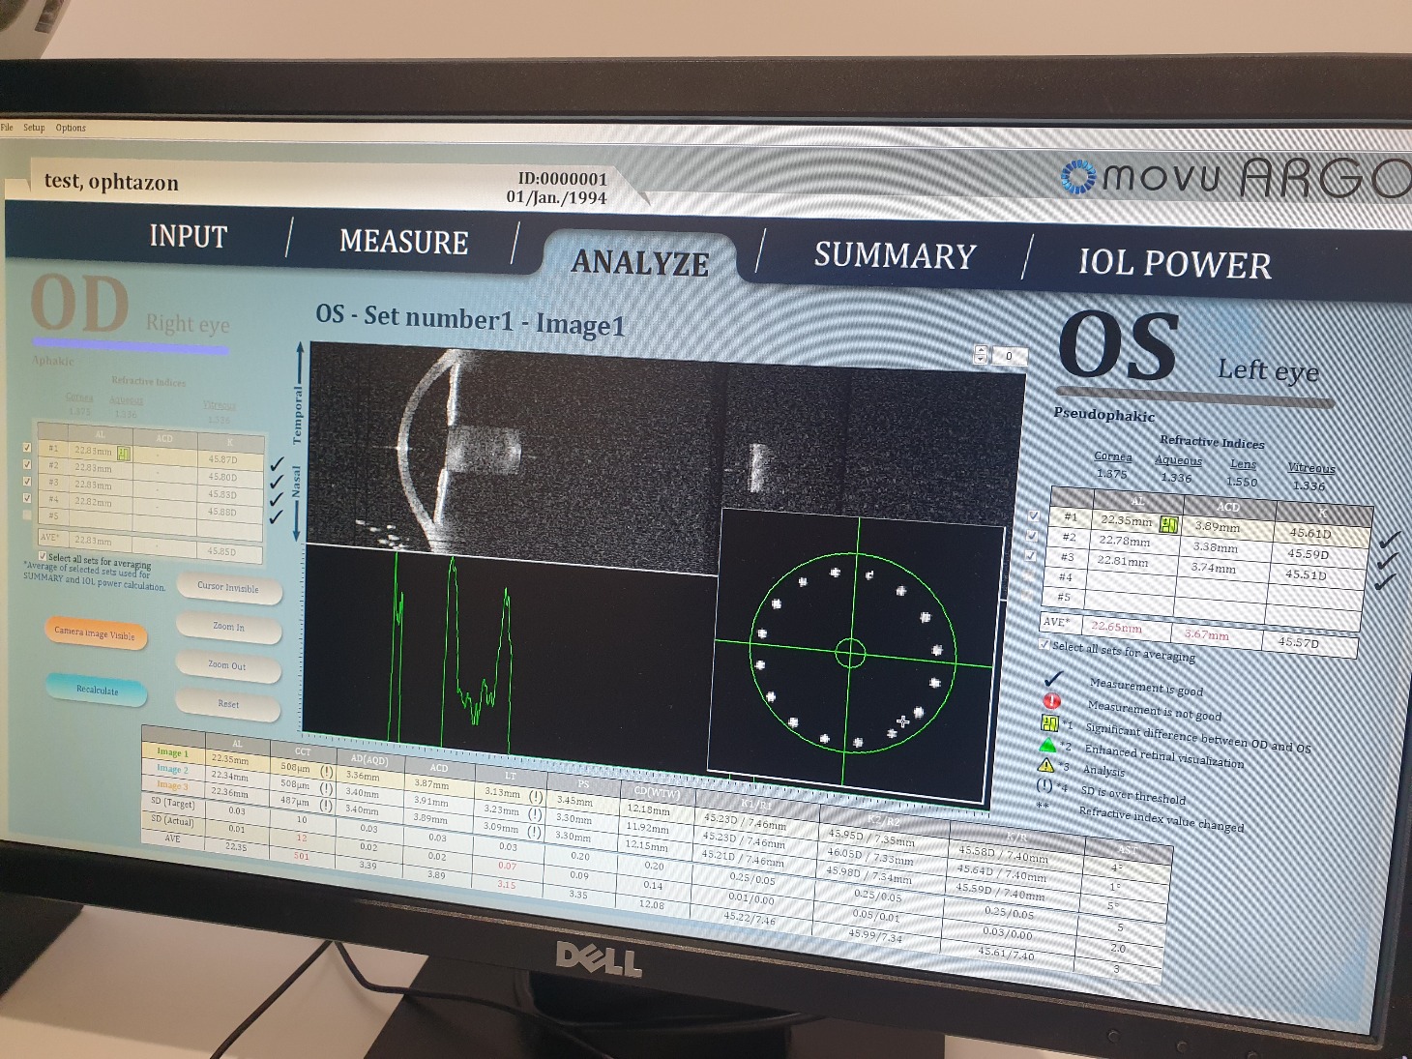Image resolution: width=1412 pixels, height=1059 pixels.
Task: Click the OD/OS difference icon in OS row #1
Action: [x=1169, y=525]
